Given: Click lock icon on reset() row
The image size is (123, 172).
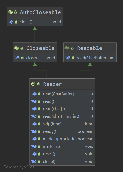Looking at the screenshot, I should 39,154.
